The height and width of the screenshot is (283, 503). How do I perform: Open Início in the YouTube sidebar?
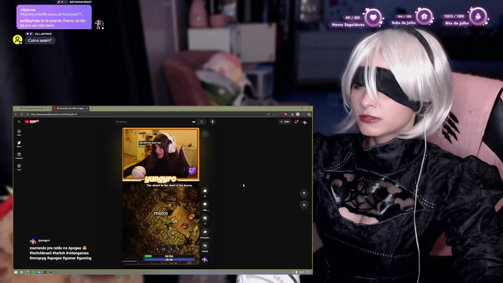coord(19,132)
